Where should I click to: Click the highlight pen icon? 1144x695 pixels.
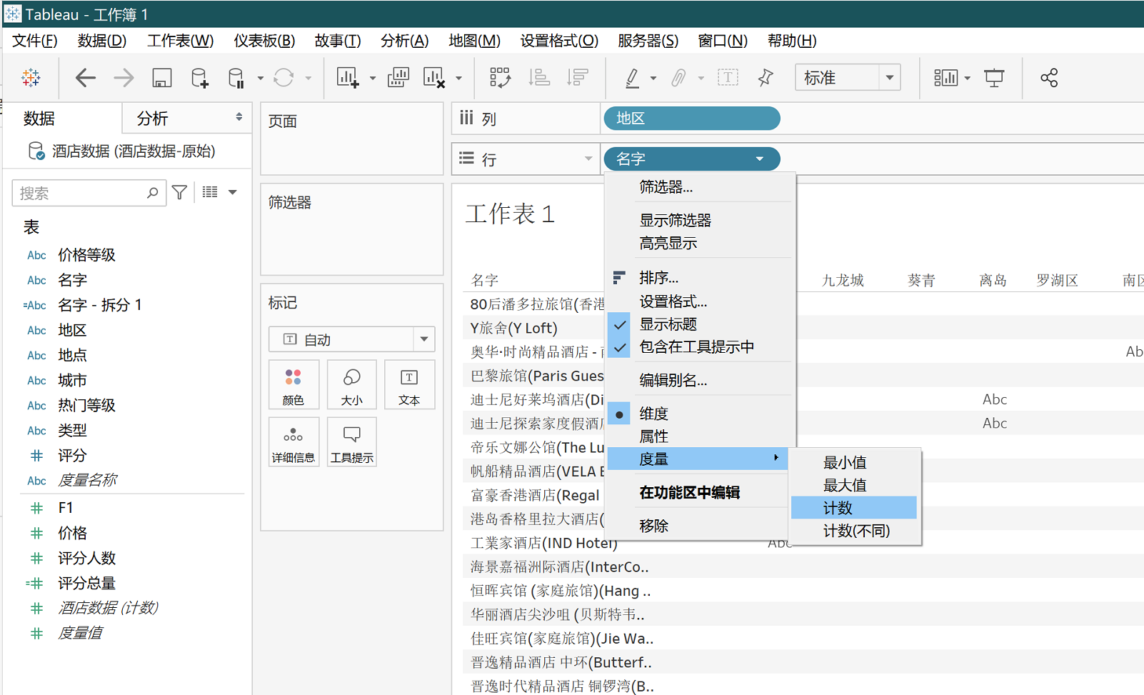(x=632, y=77)
